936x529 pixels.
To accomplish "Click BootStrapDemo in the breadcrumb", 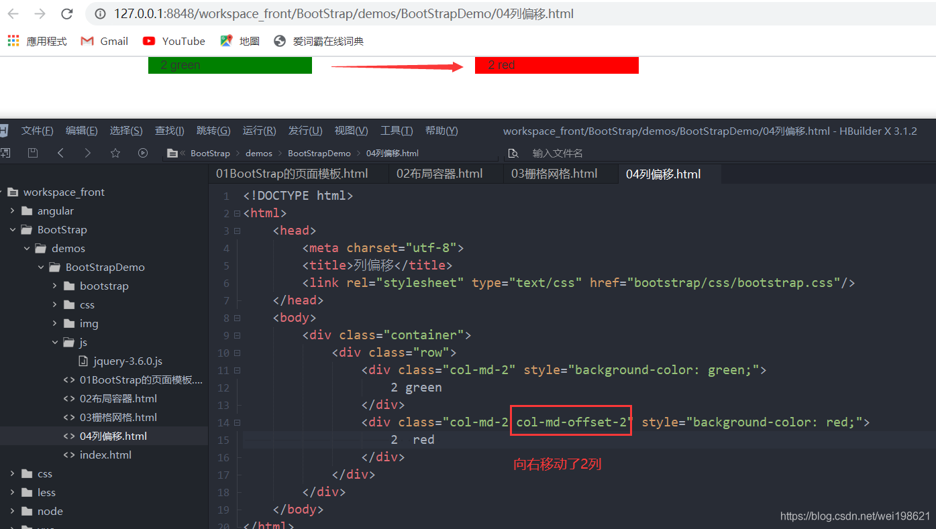I will [x=319, y=154].
